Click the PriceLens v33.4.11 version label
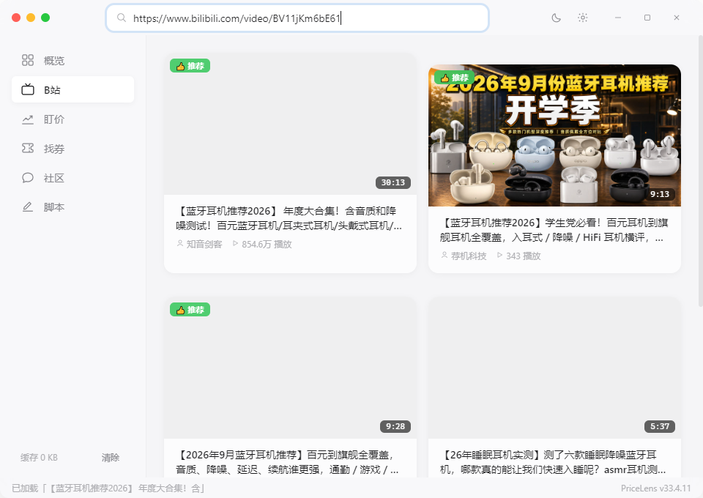 [x=656, y=488]
